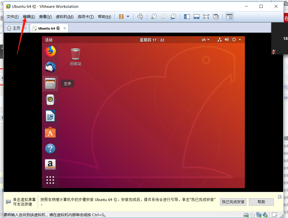
Task: Close the 主页 tab
Action: pyautogui.click(x=26, y=28)
